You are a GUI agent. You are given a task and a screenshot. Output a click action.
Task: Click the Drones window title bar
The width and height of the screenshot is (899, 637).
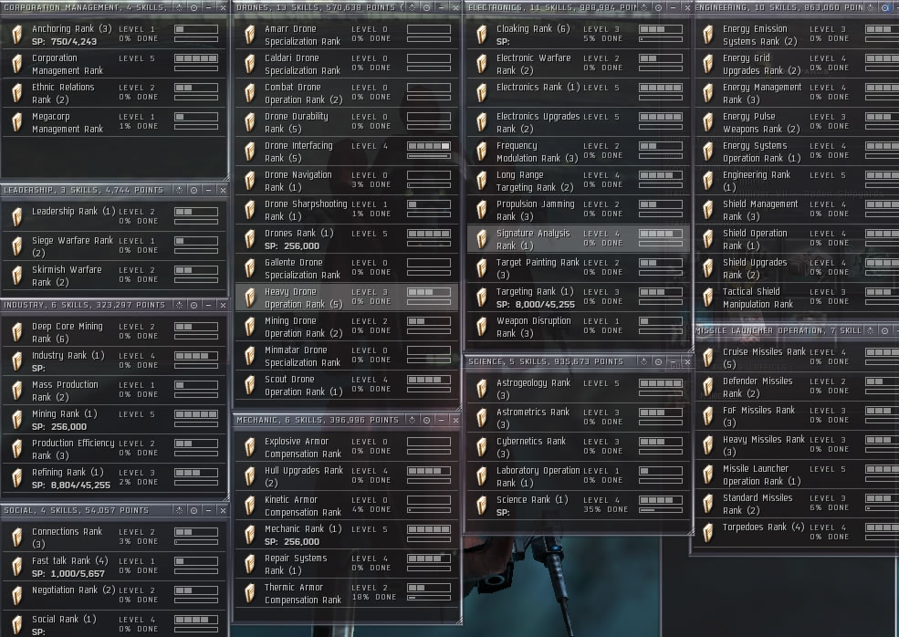click(347, 7)
